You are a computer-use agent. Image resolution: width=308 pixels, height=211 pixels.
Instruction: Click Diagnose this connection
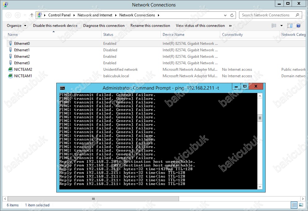pyautogui.click(x=104, y=26)
